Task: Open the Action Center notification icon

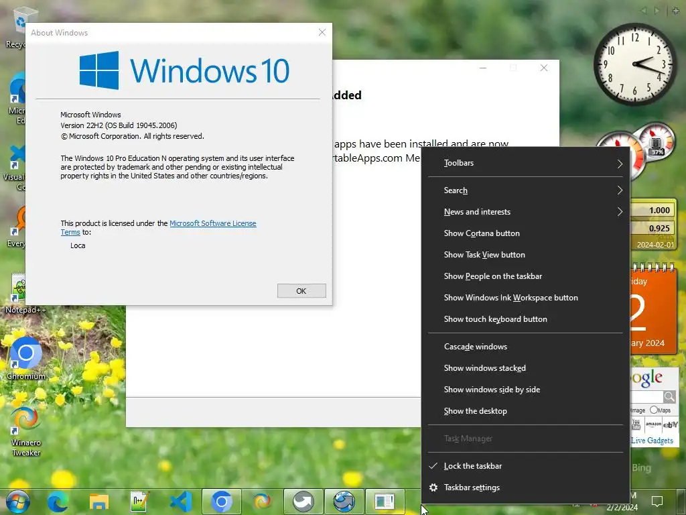Action: click(657, 501)
